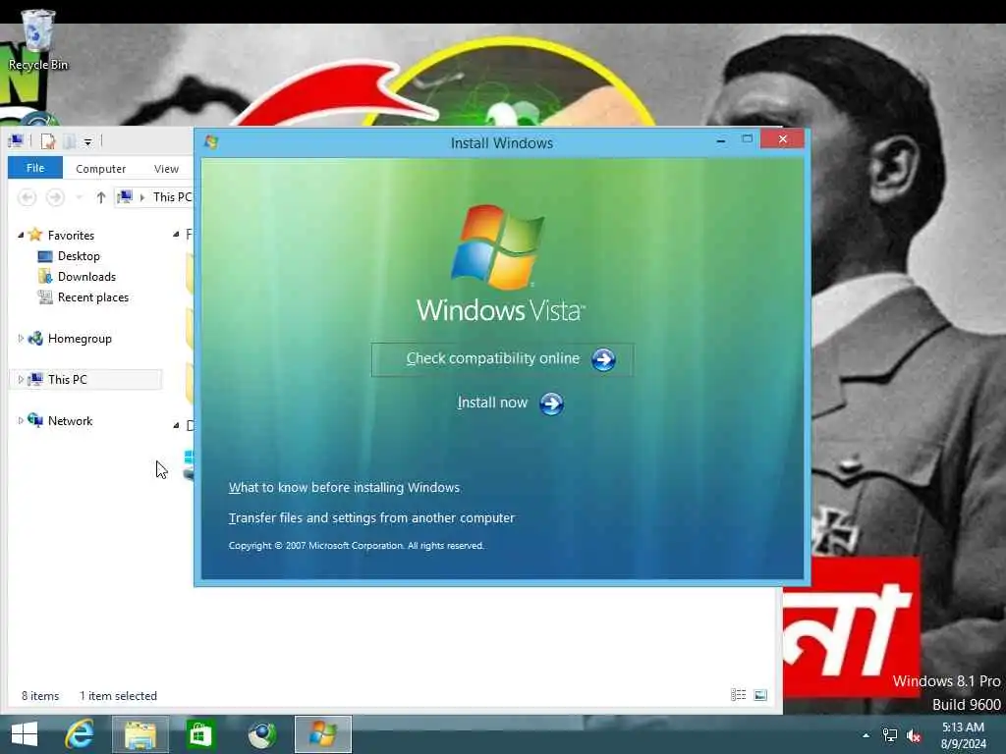Open the File tab in File Explorer

click(35, 168)
